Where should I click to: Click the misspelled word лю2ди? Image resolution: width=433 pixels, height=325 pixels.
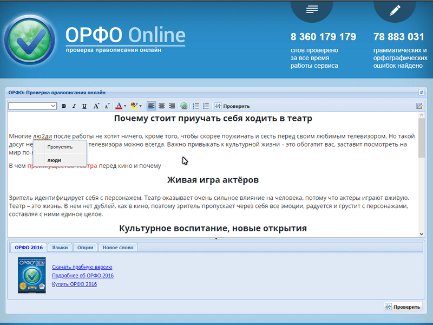(43, 136)
